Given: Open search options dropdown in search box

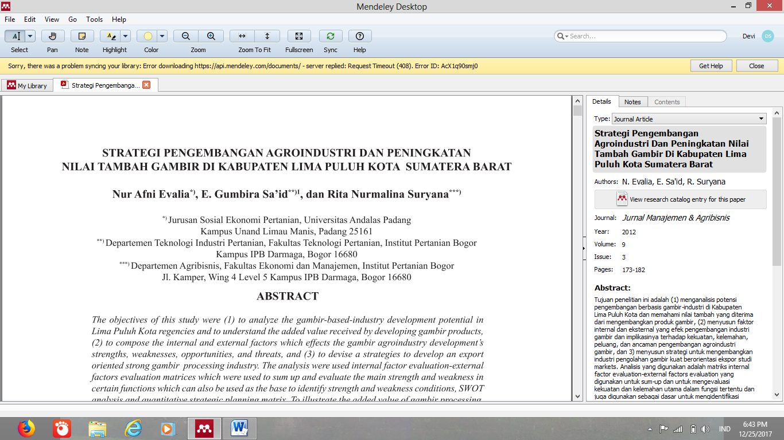Looking at the screenshot, I should tap(562, 36).
